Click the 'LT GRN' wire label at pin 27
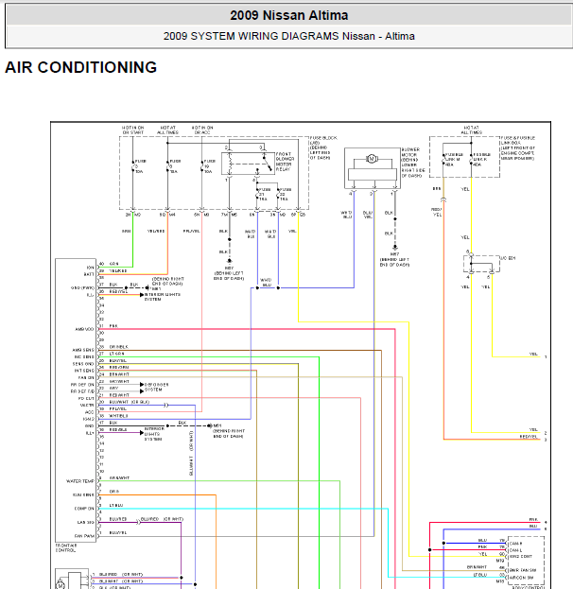 (x=117, y=354)
